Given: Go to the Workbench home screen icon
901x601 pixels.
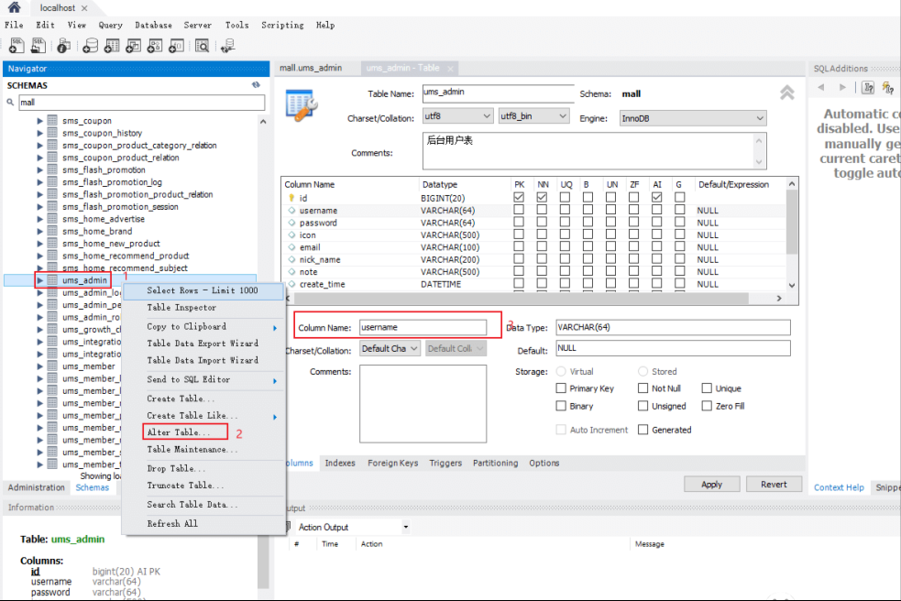Looking at the screenshot, I should [x=15, y=7].
